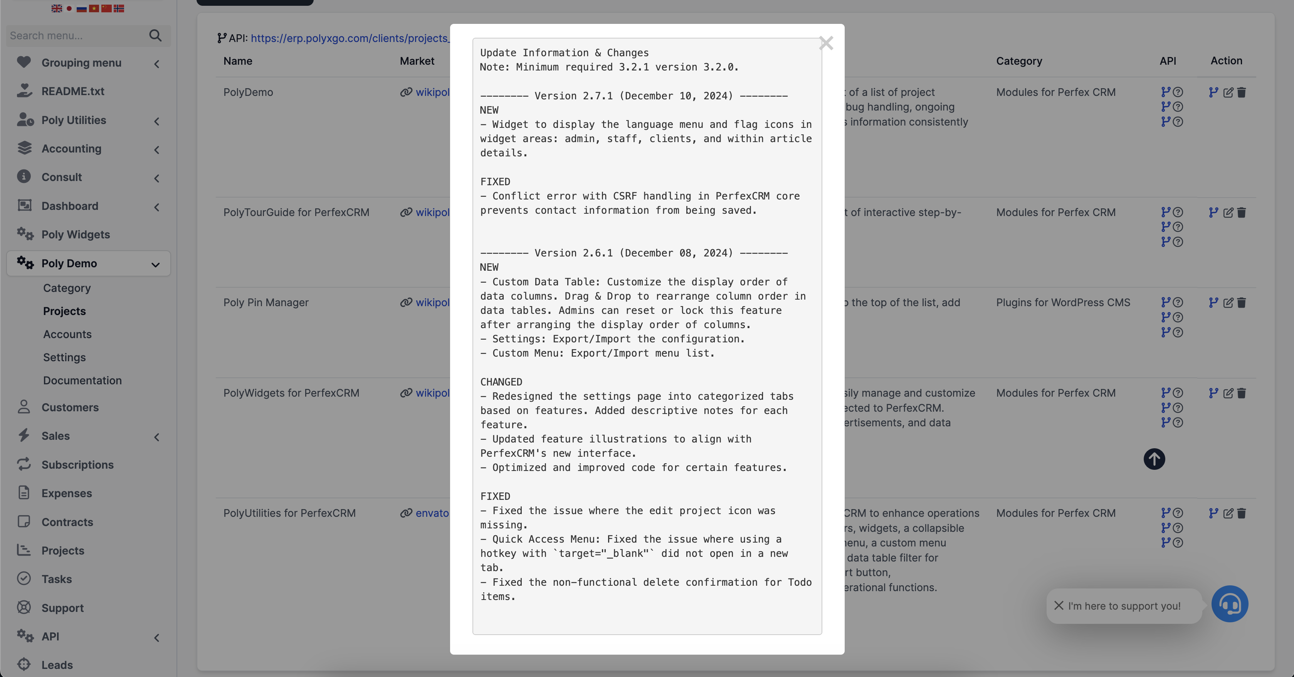Screen dimensions: 1294x677
Task: Switch language with the Norway flag
Action: [119, 8]
